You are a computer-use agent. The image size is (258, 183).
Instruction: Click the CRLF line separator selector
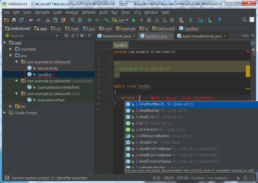click(169, 178)
